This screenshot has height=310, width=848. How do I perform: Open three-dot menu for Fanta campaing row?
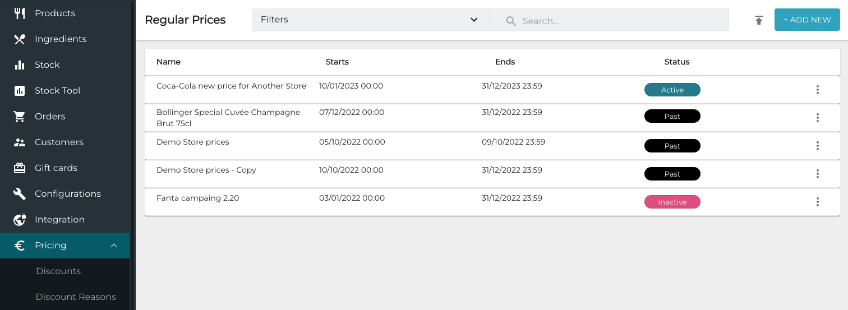pyautogui.click(x=817, y=202)
